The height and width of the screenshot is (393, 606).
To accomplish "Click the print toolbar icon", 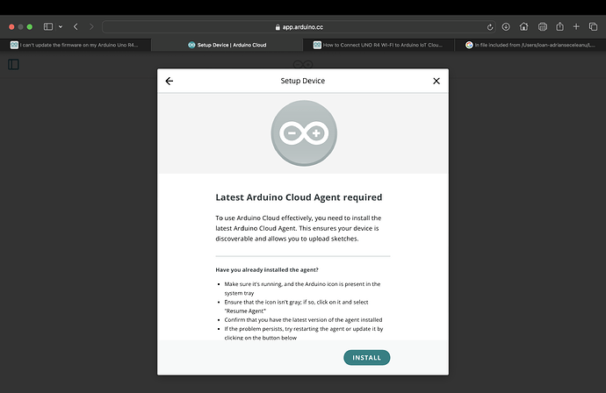I will tap(542, 26).
